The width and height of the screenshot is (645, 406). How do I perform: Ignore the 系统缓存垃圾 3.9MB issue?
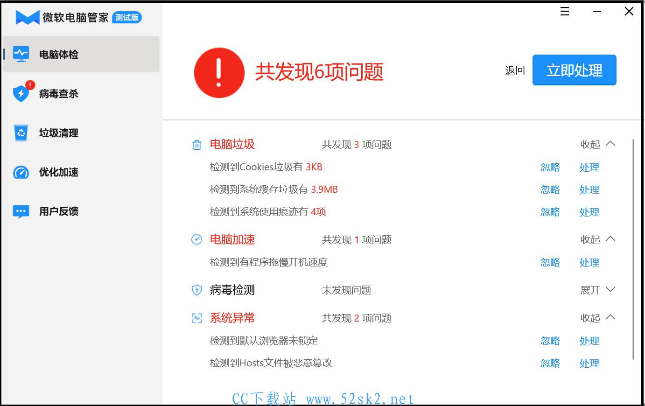click(550, 189)
